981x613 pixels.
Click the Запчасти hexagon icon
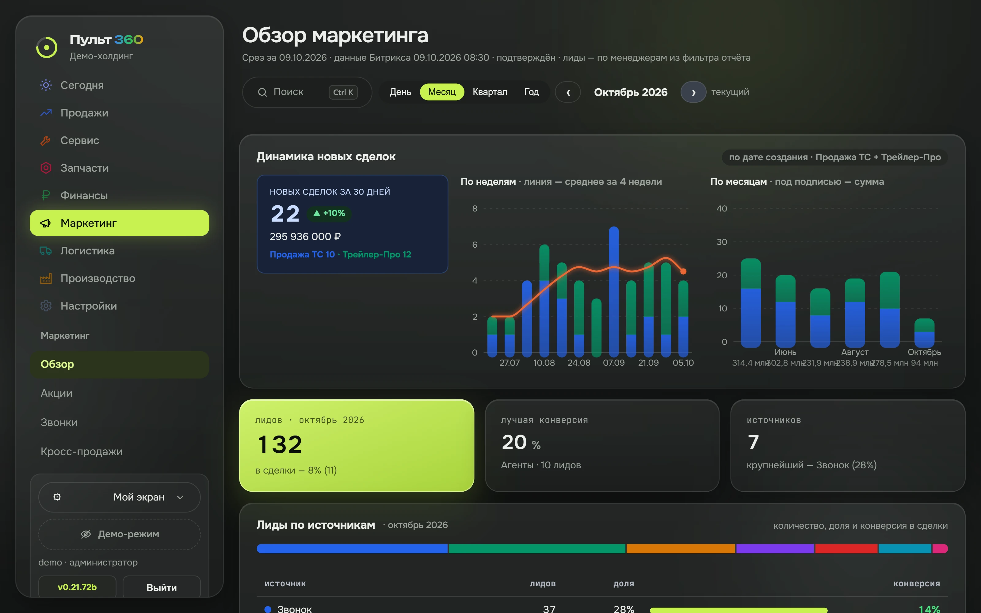click(46, 168)
